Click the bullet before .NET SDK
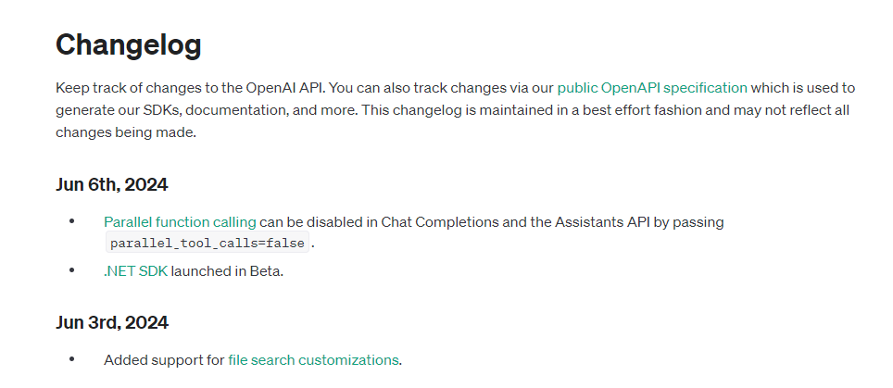 click(71, 270)
